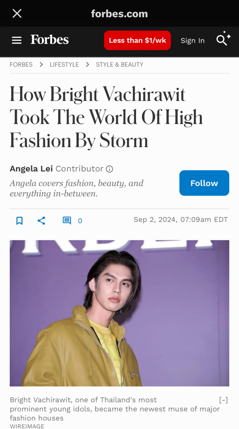Collapse the photo caption with [-]

pyautogui.click(x=224, y=400)
